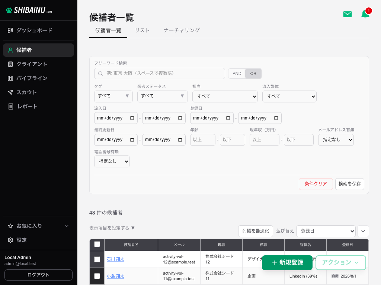381x285 pixels.
Task: Click the 条件クリア button
Action: point(316,184)
